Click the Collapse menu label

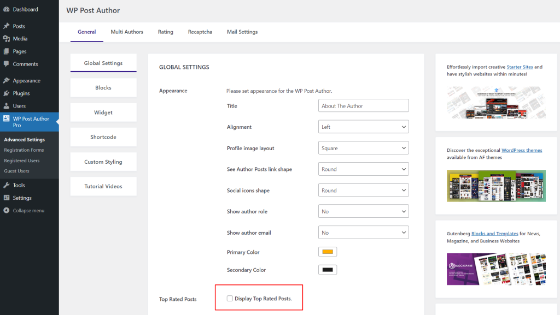point(28,211)
